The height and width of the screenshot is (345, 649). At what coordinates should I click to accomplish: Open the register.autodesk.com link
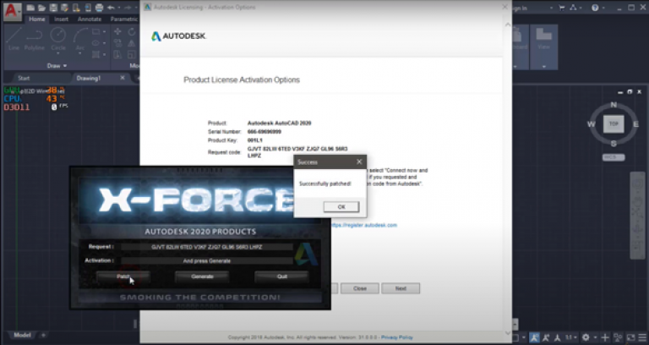364,225
